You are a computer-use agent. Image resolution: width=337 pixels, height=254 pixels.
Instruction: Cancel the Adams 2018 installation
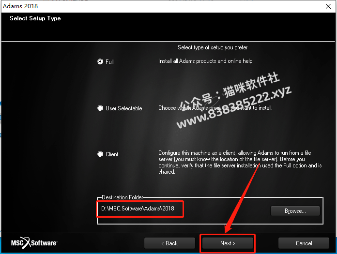click(x=304, y=243)
